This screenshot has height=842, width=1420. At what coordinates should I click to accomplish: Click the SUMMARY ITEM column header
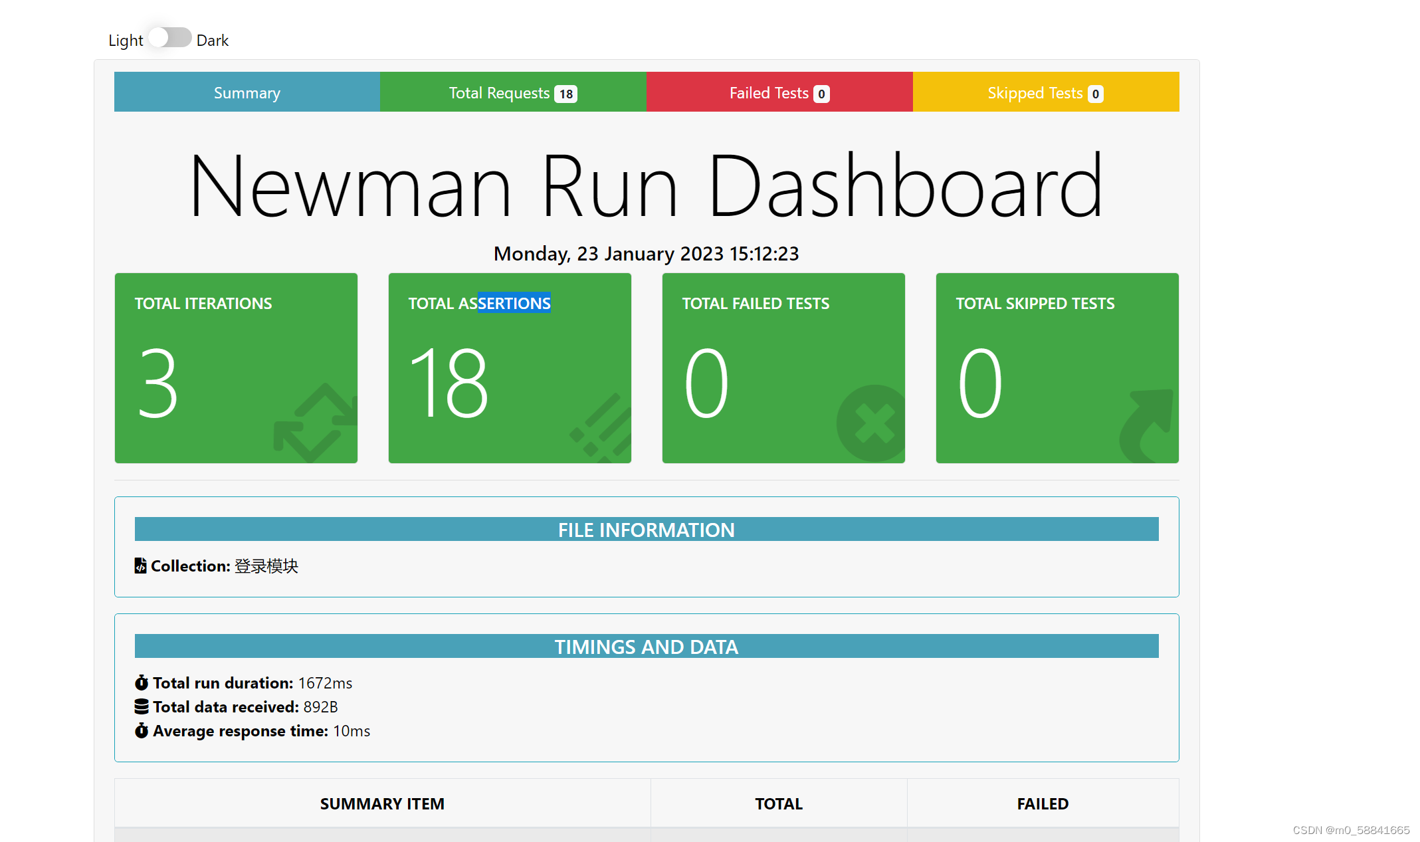point(382,803)
